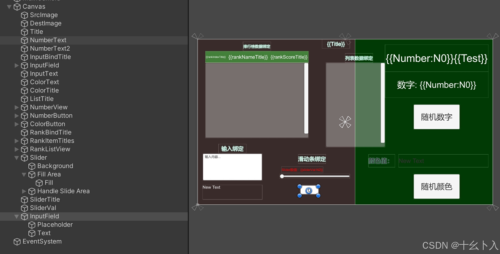This screenshot has height=254, width=500.
Task: Expand the RankListView node
Action: tap(17, 149)
